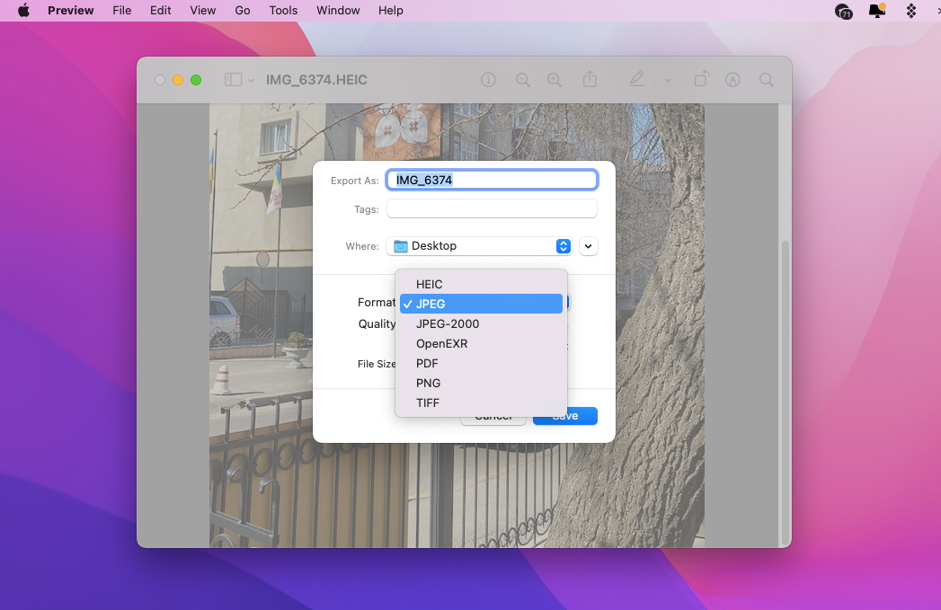The width and height of the screenshot is (941, 610).
Task: Show the Inspector via the info icon
Action: tap(488, 79)
